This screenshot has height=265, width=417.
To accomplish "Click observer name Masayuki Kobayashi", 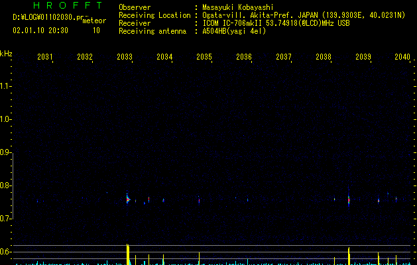I will 238,7.
